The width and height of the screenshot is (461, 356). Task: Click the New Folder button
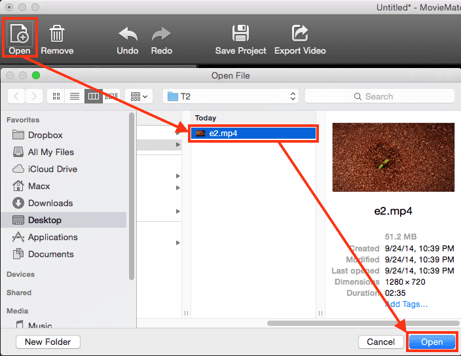(48, 342)
